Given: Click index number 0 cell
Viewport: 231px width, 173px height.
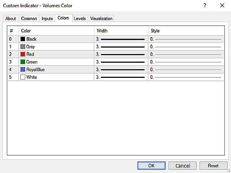Looking at the screenshot, I should [13, 39].
